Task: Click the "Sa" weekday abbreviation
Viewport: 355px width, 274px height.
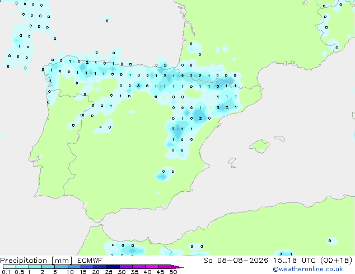Action: pos(208,261)
